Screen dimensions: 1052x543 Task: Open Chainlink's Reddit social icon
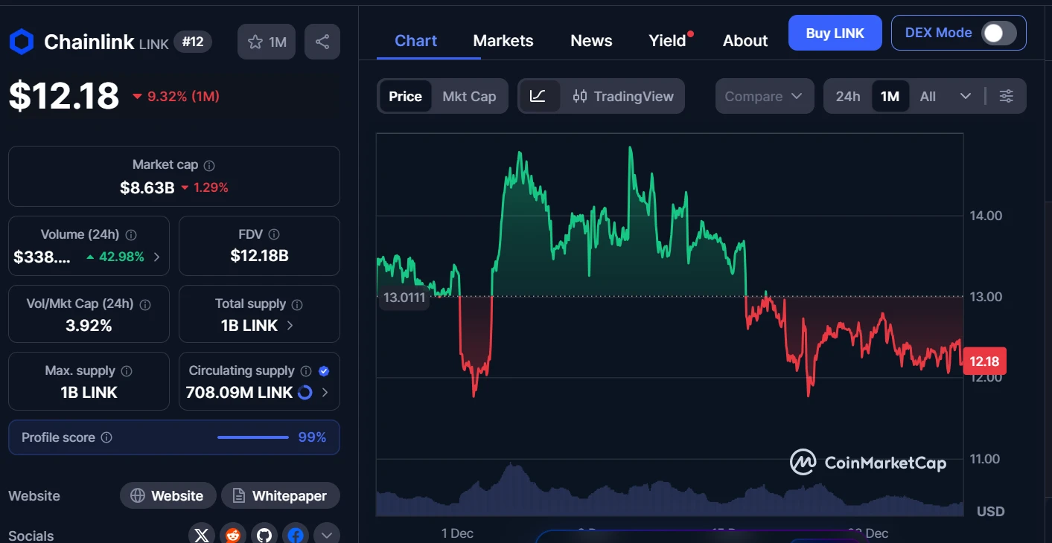click(232, 534)
